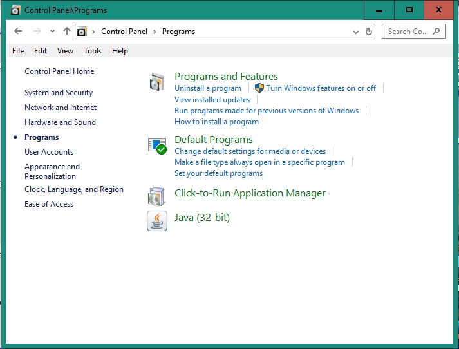Open the Click-to-Run Application Manager icon
Image resolution: width=459 pixels, height=349 pixels.
(156, 196)
